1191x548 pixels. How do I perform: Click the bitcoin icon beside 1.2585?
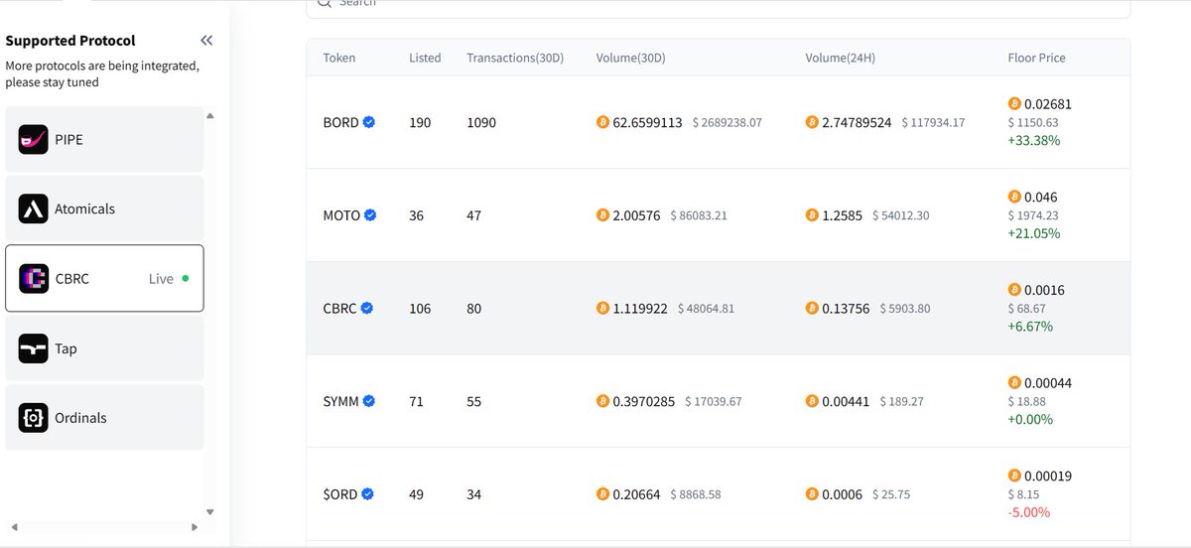tap(812, 214)
